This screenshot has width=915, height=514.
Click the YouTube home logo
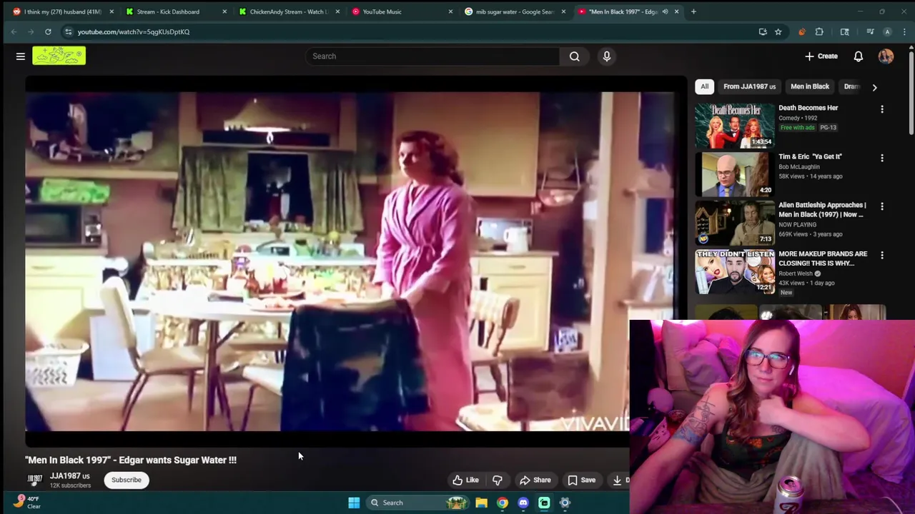59,56
